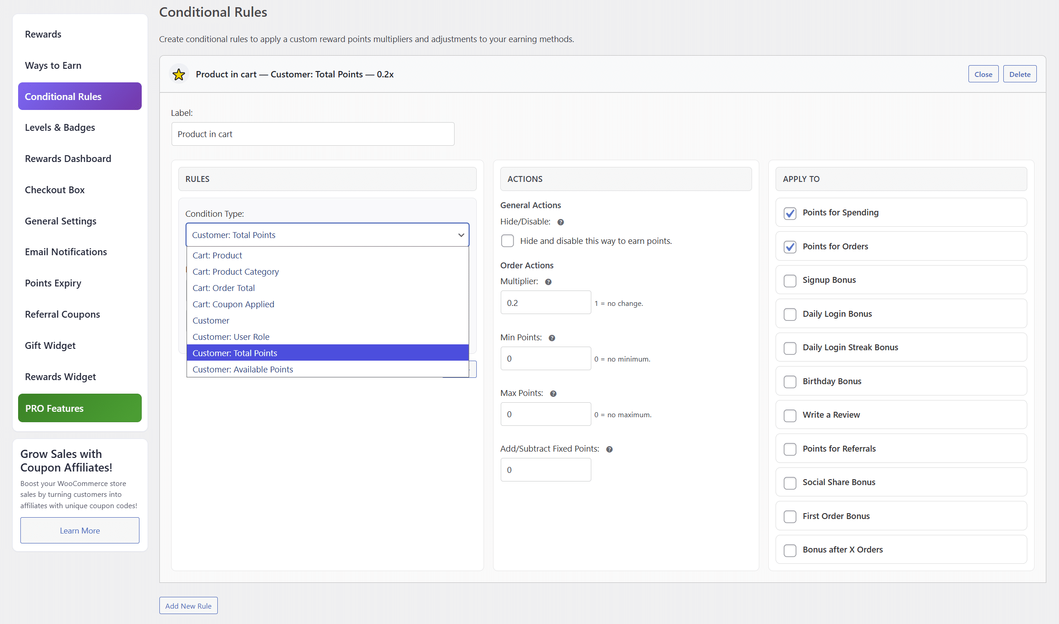
Task: Open the PRO Features section
Action: [x=80, y=408]
